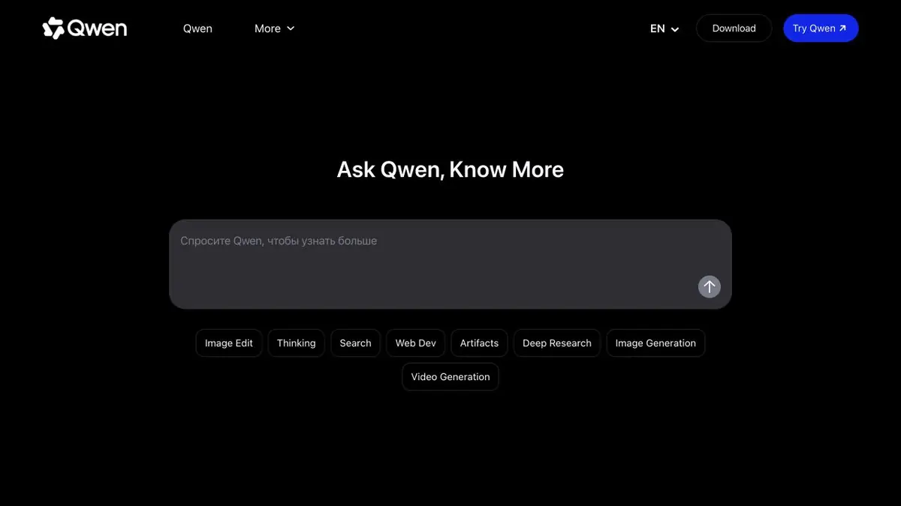Select the Image Generation chip

coord(655,343)
